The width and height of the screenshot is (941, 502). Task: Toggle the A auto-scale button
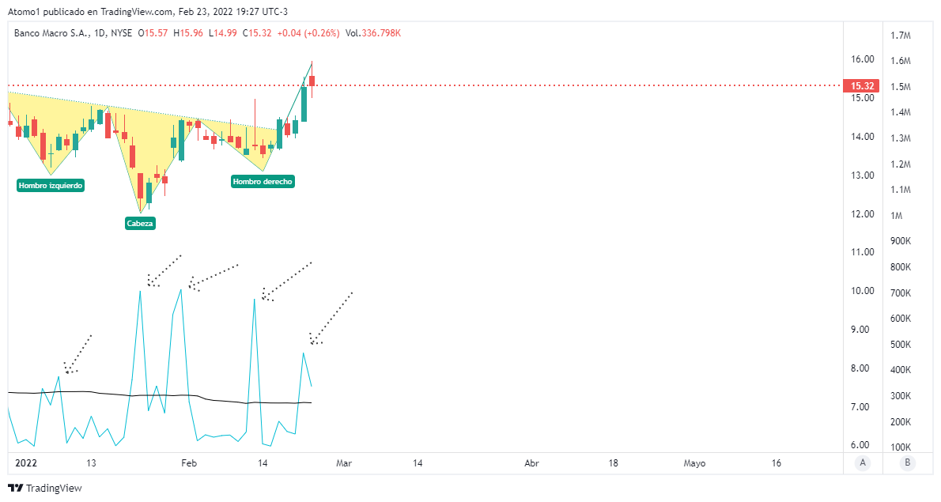pos(864,462)
